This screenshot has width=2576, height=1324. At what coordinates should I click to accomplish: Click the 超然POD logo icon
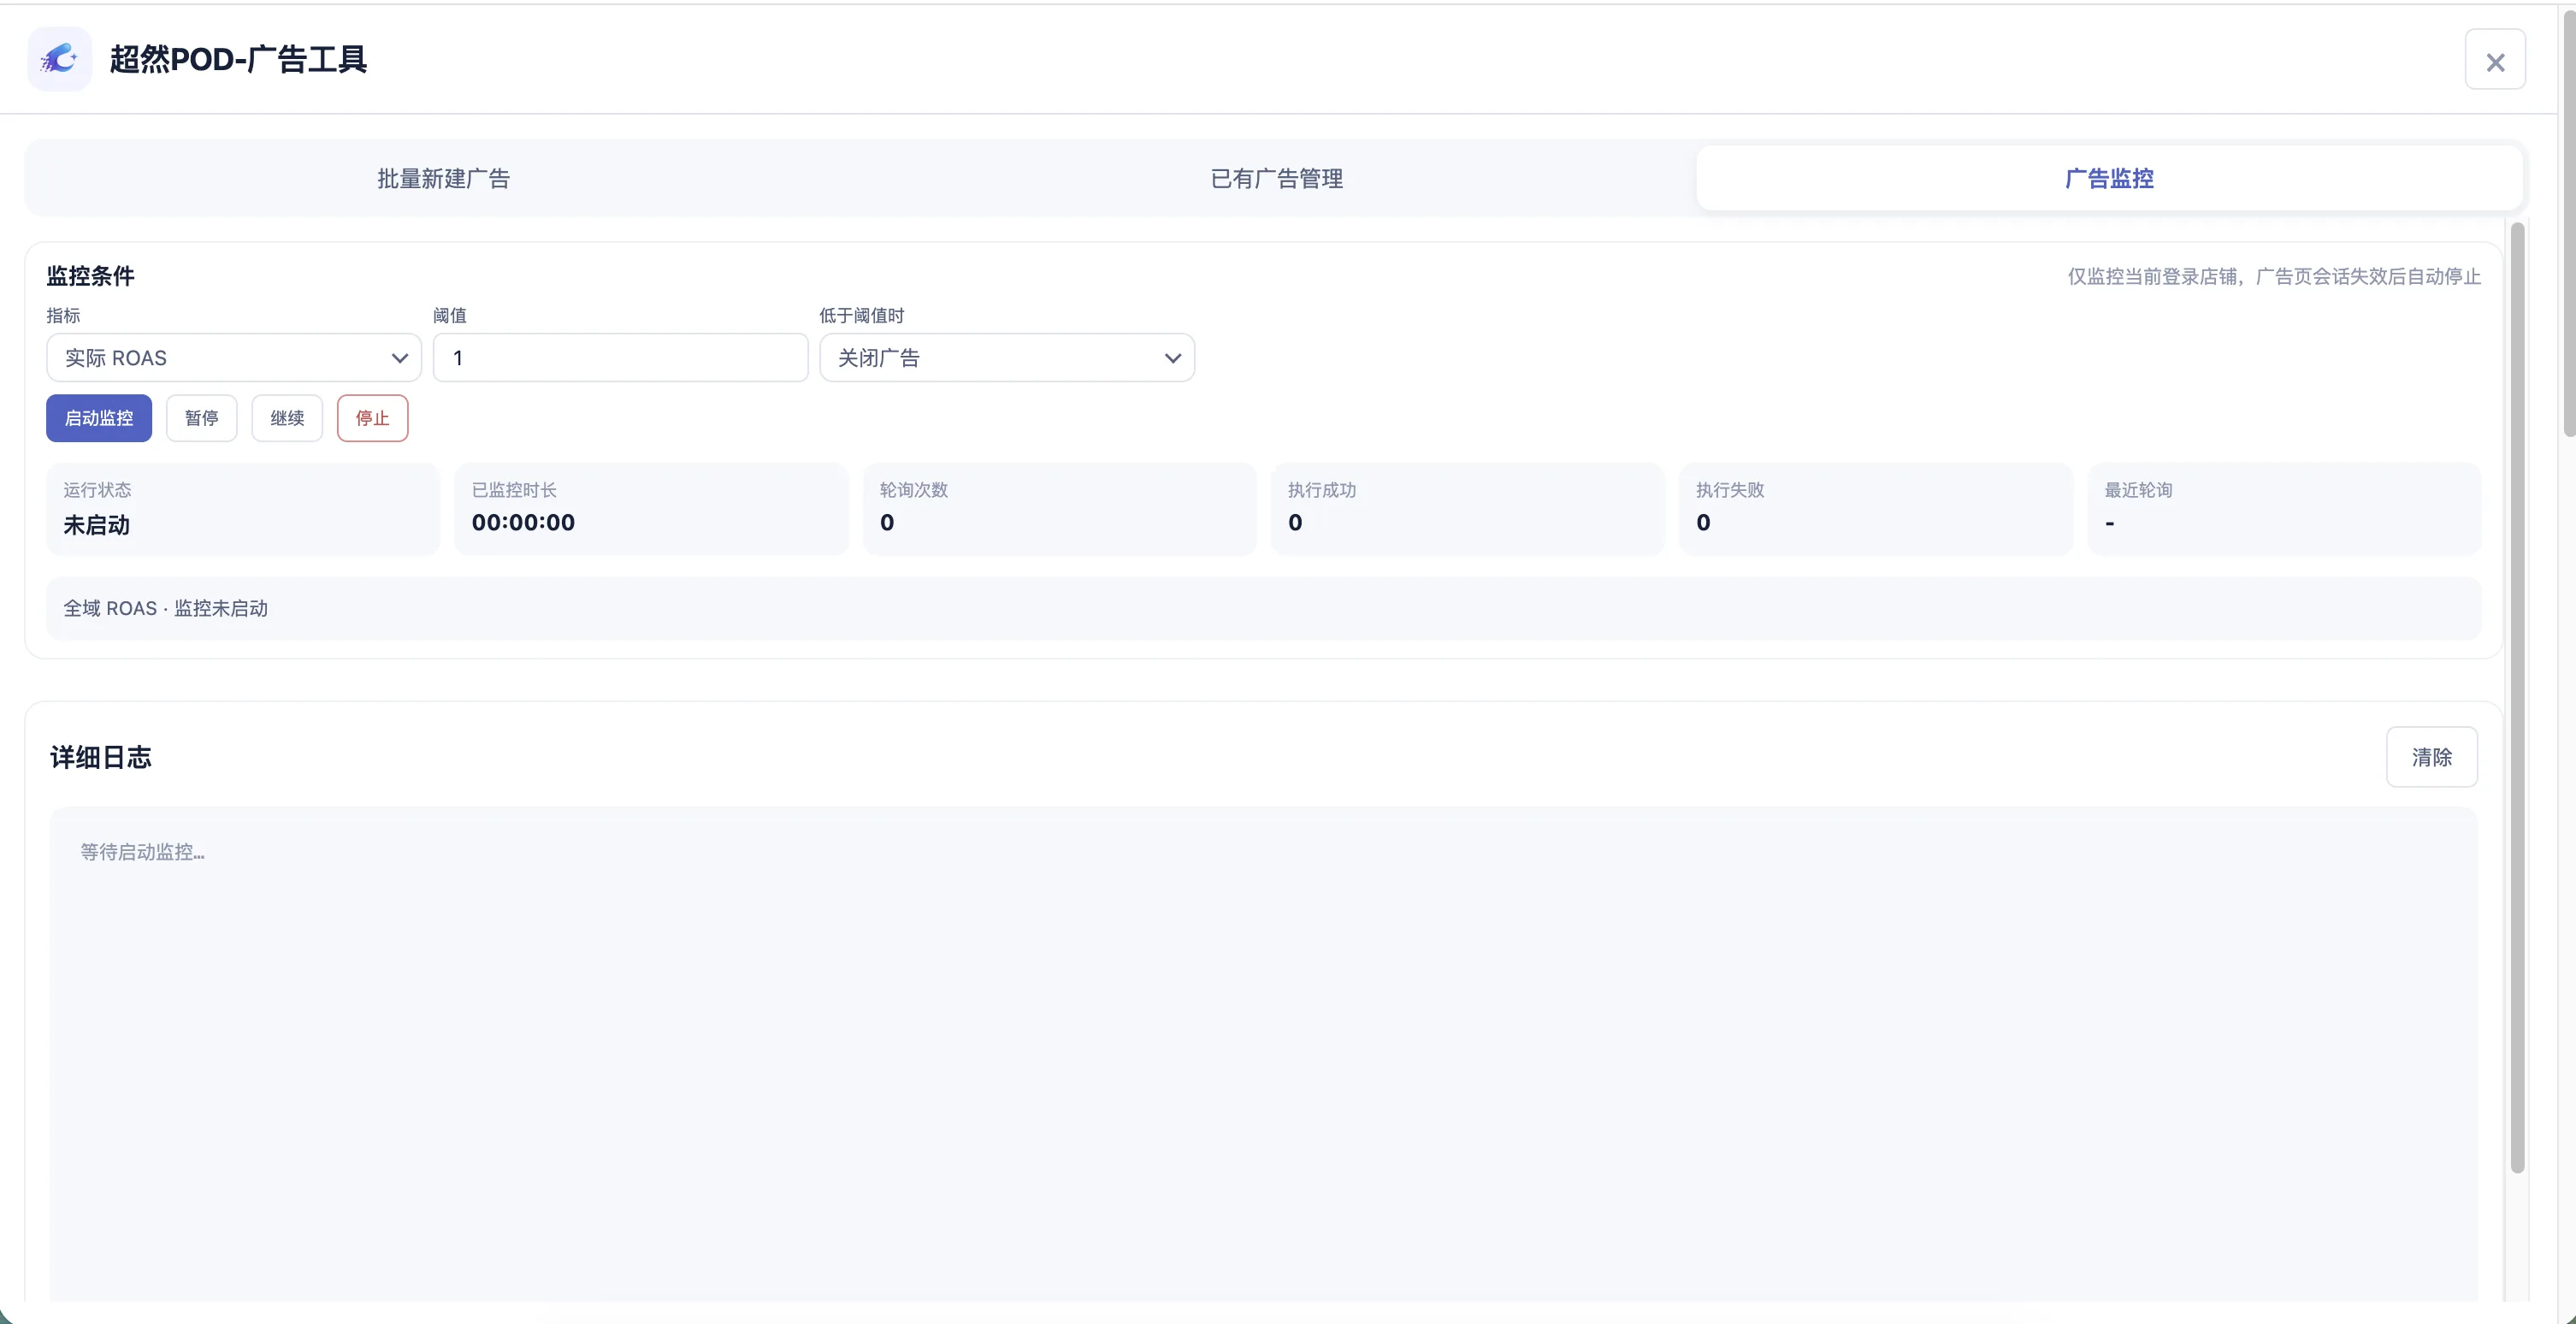pyautogui.click(x=59, y=59)
